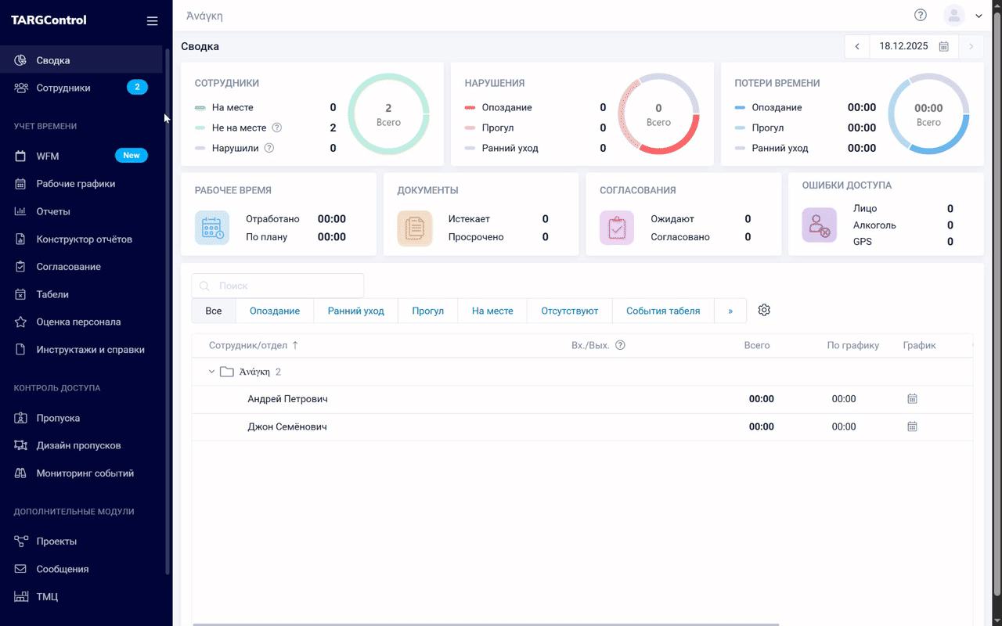Sort by Сотрудник/отдел column header

[x=253, y=345]
